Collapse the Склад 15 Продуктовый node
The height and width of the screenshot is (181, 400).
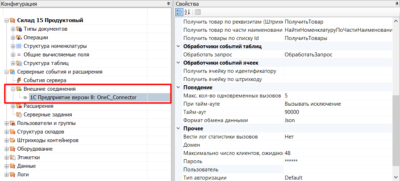point(6,21)
